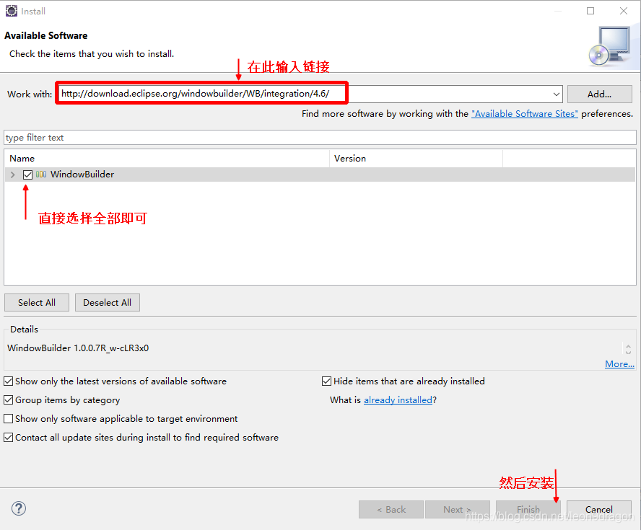Screen dimensions: 641x530
Task: Focus the type filter text field
Action: click(320, 138)
